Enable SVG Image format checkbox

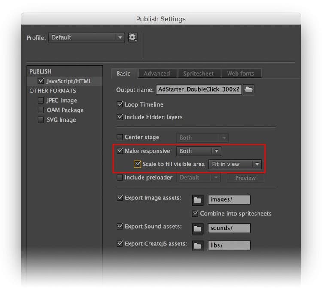(x=41, y=119)
